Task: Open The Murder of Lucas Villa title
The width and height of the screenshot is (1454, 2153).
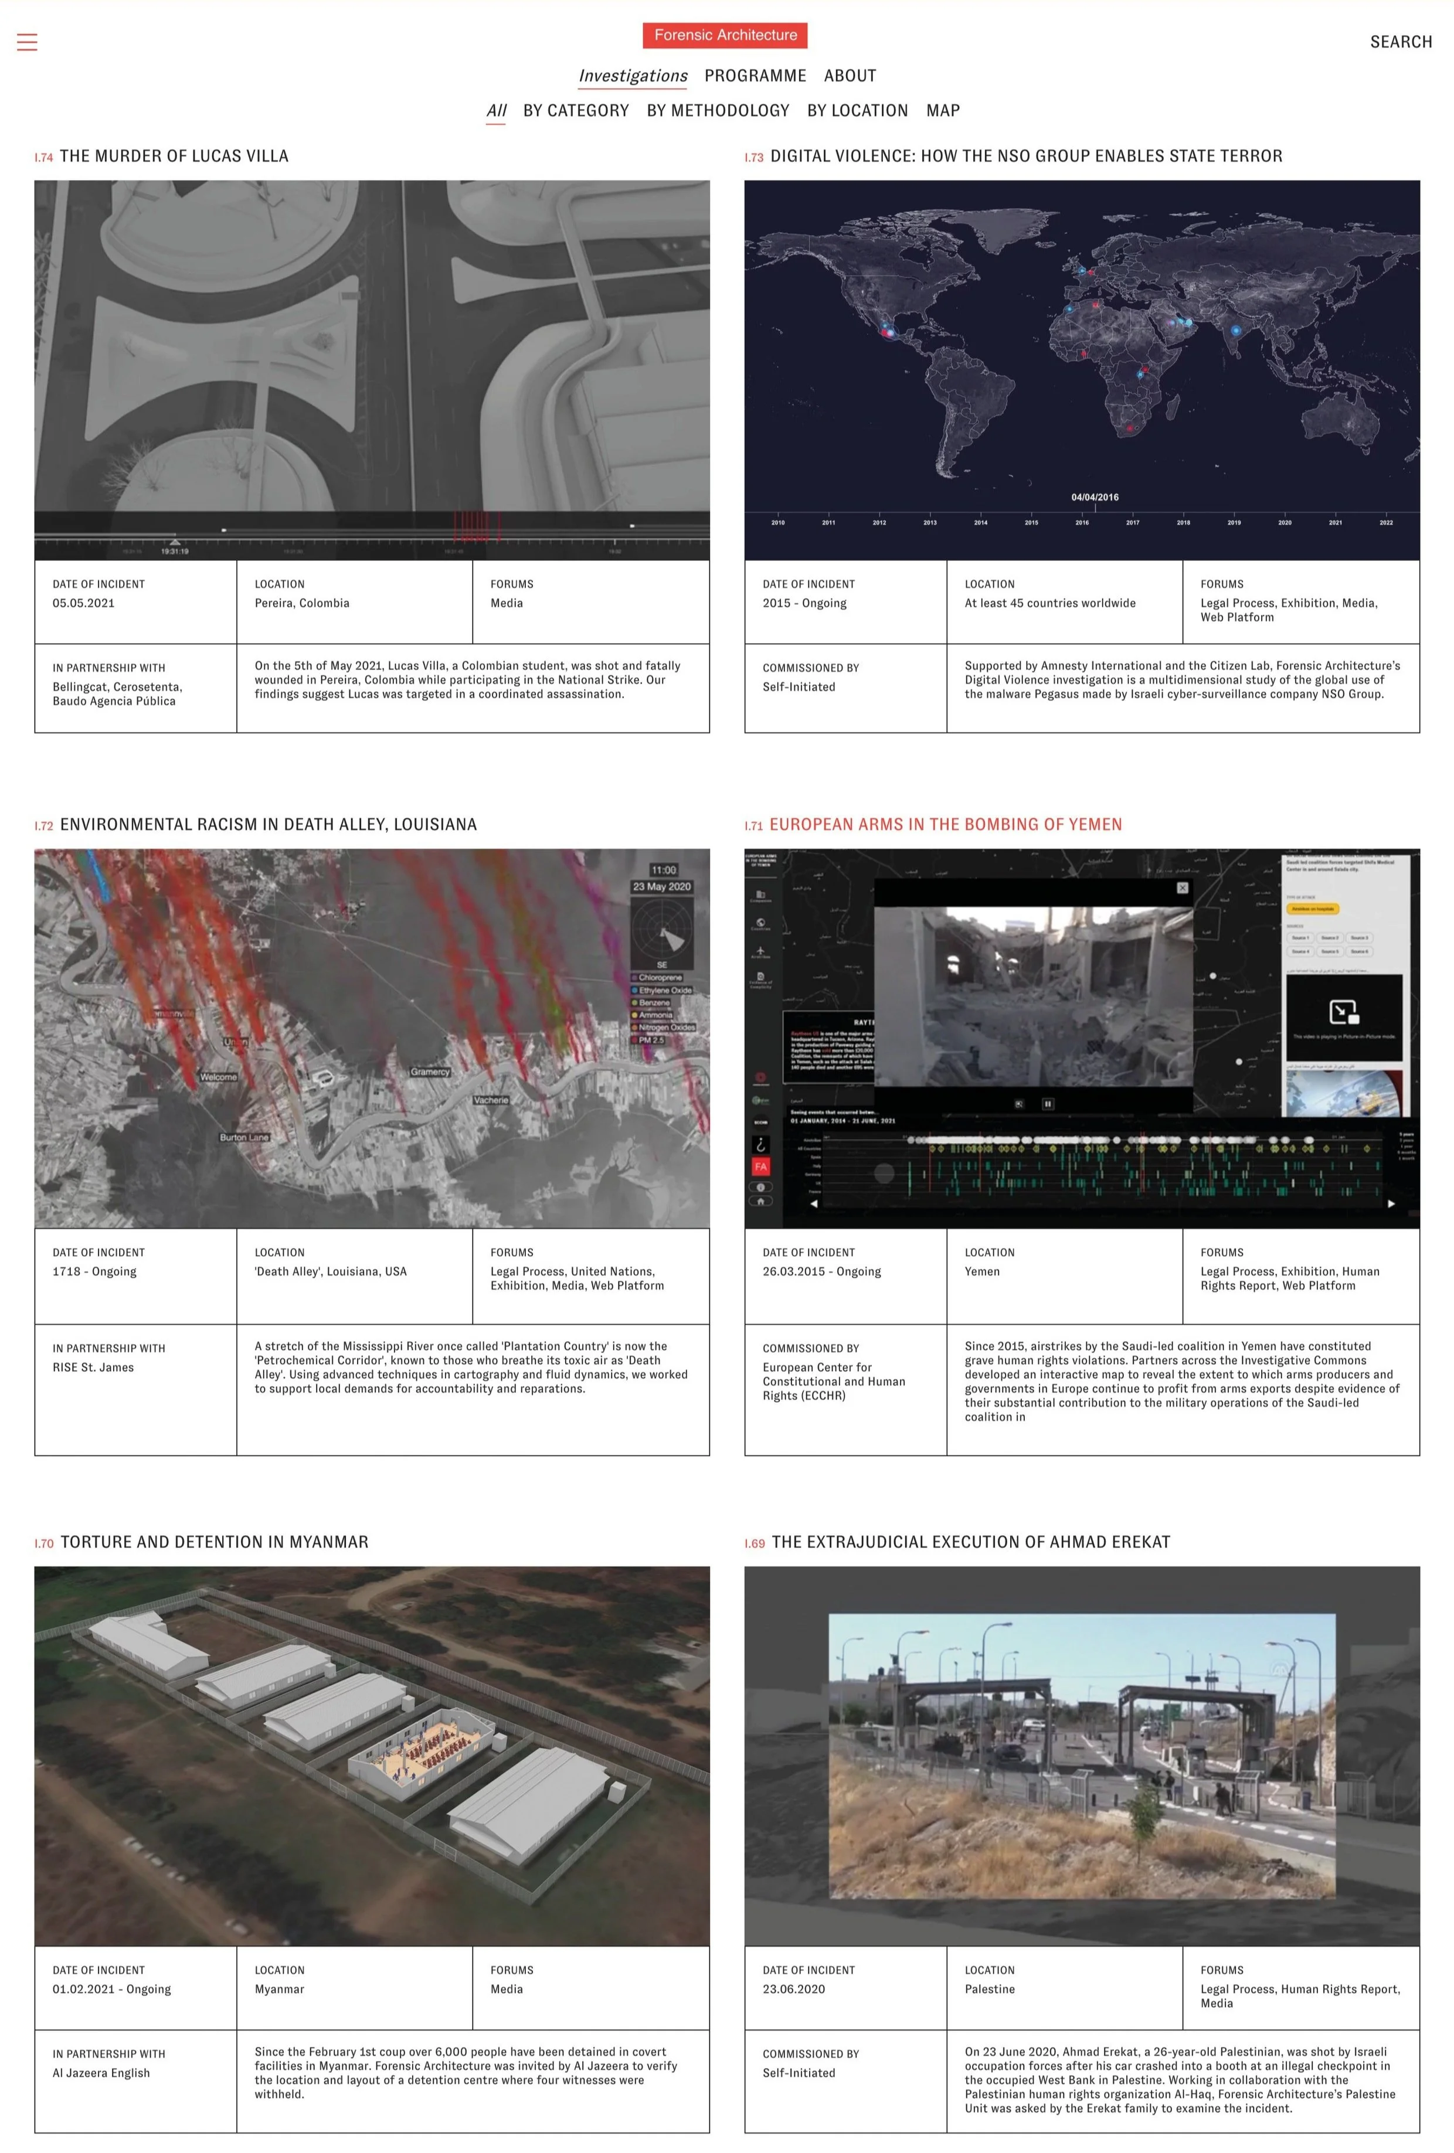Action: [x=174, y=156]
